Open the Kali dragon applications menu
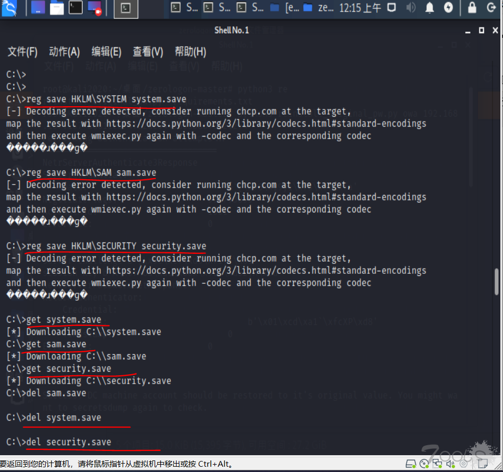Viewport: 503px width, 472px height. [x=8, y=8]
